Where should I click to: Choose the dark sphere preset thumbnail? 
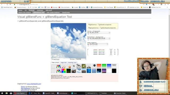94,66
